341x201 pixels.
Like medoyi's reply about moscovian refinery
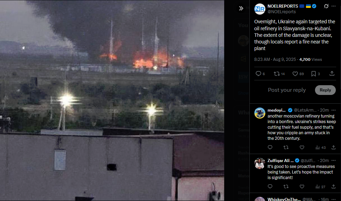click(302, 147)
